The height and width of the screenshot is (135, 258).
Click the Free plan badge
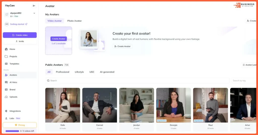pos(16,16)
